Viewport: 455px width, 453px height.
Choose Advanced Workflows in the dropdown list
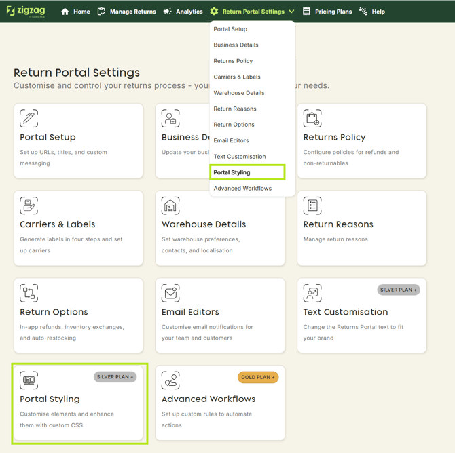pos(242,189)
